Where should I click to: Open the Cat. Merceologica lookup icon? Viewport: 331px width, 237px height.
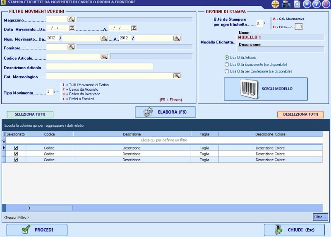point(177,76)
